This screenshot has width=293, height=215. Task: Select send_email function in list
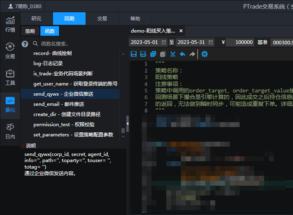[x=59, y=104]
